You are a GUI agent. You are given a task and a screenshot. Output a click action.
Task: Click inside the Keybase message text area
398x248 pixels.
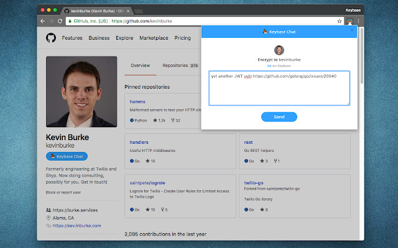pos(279,88)
